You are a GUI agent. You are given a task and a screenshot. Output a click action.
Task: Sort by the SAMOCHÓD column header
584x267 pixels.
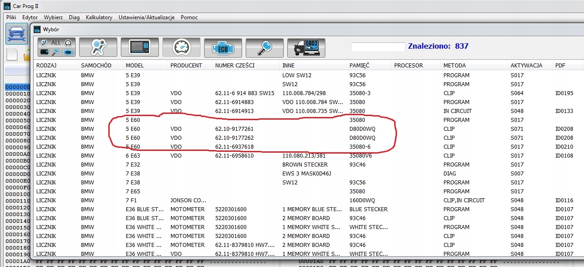coord(101,65)
